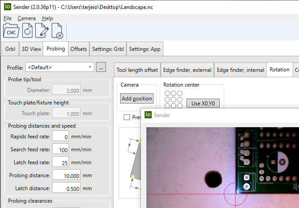Switch to the Grbl tab
The image size is (299, 208).
(x=10, y=49)
